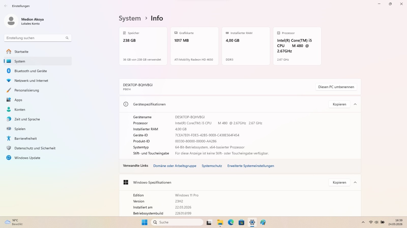Click Installiert am date 22.03.2026
The image size is (407, 228).
point(183,207)
